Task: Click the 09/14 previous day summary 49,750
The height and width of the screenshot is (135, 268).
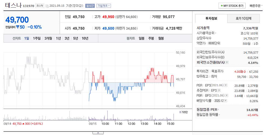Action: point(17,124)
